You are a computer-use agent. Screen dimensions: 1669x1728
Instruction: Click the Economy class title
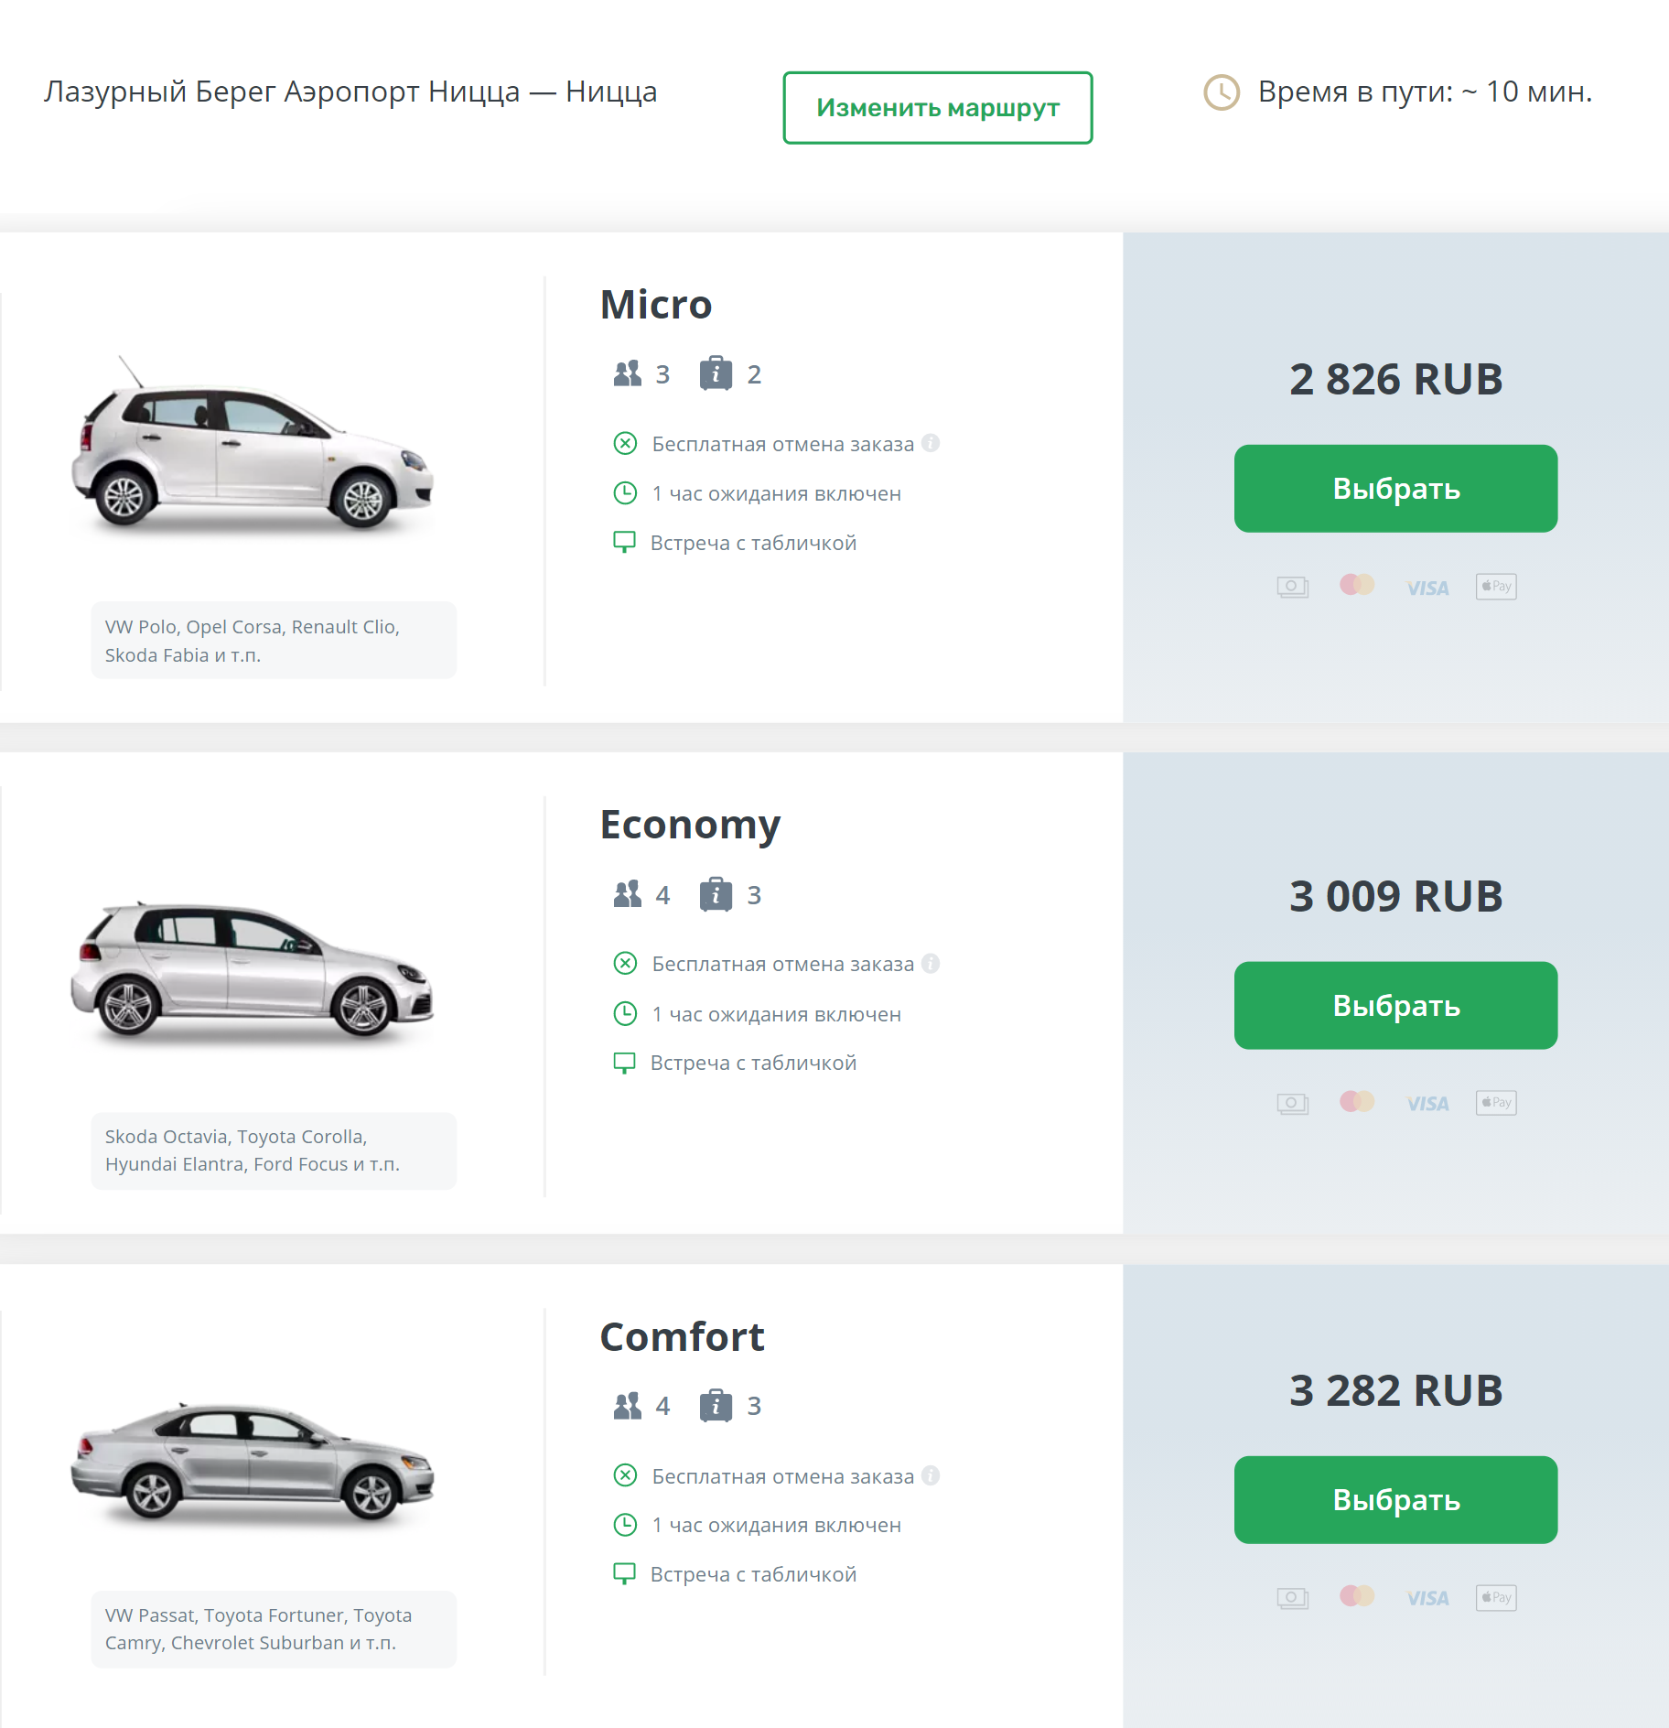(690, 825)
